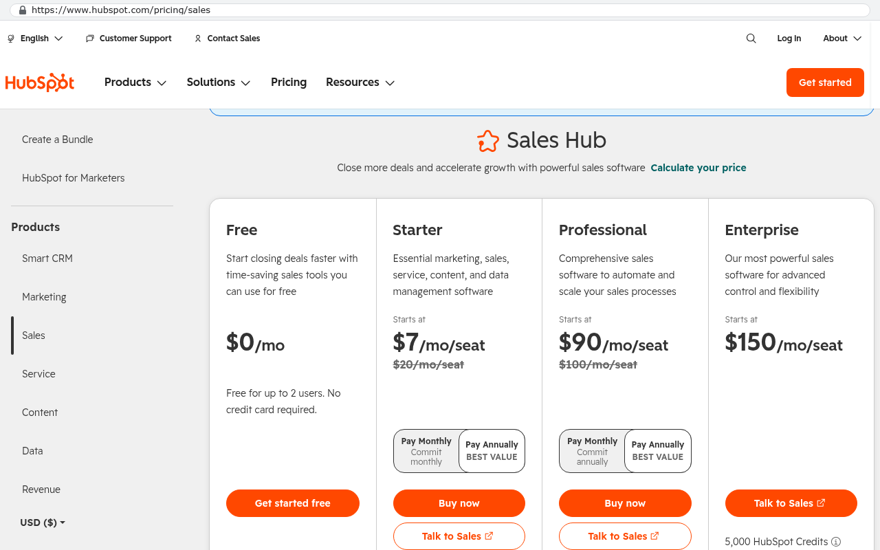The width and height of the screenshot is (880, 550).
Task: Click Talk to Sales under Starter
Action: [459, 536]
